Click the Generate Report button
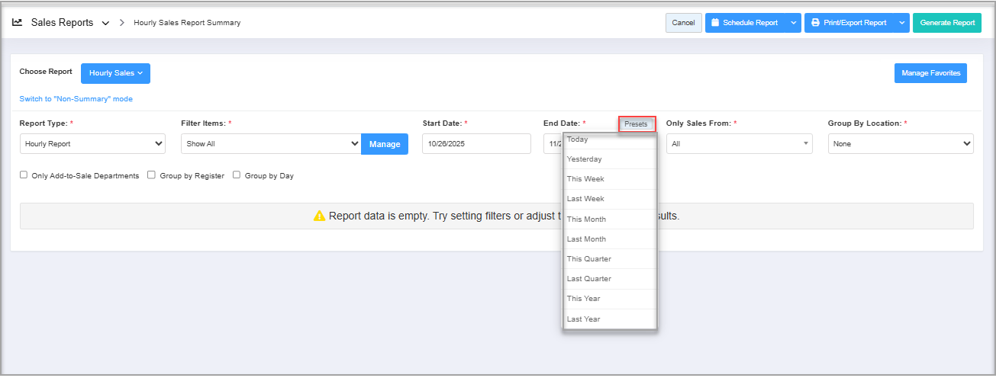The width and height of the screenshot is (996, 378). tap(947, 23)
